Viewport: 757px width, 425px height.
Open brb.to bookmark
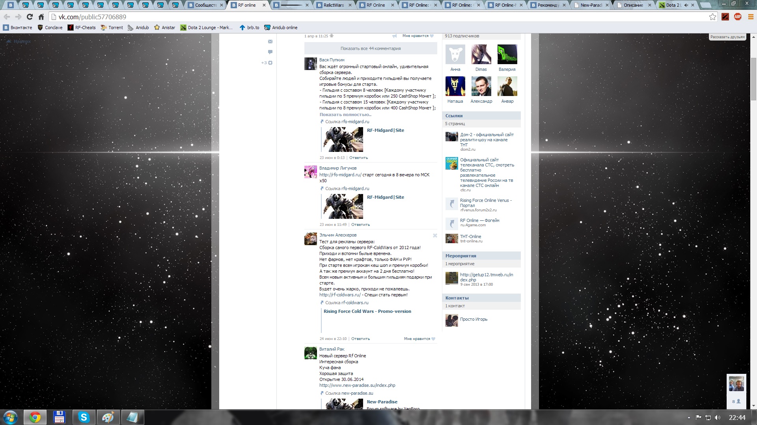point(249,28)
